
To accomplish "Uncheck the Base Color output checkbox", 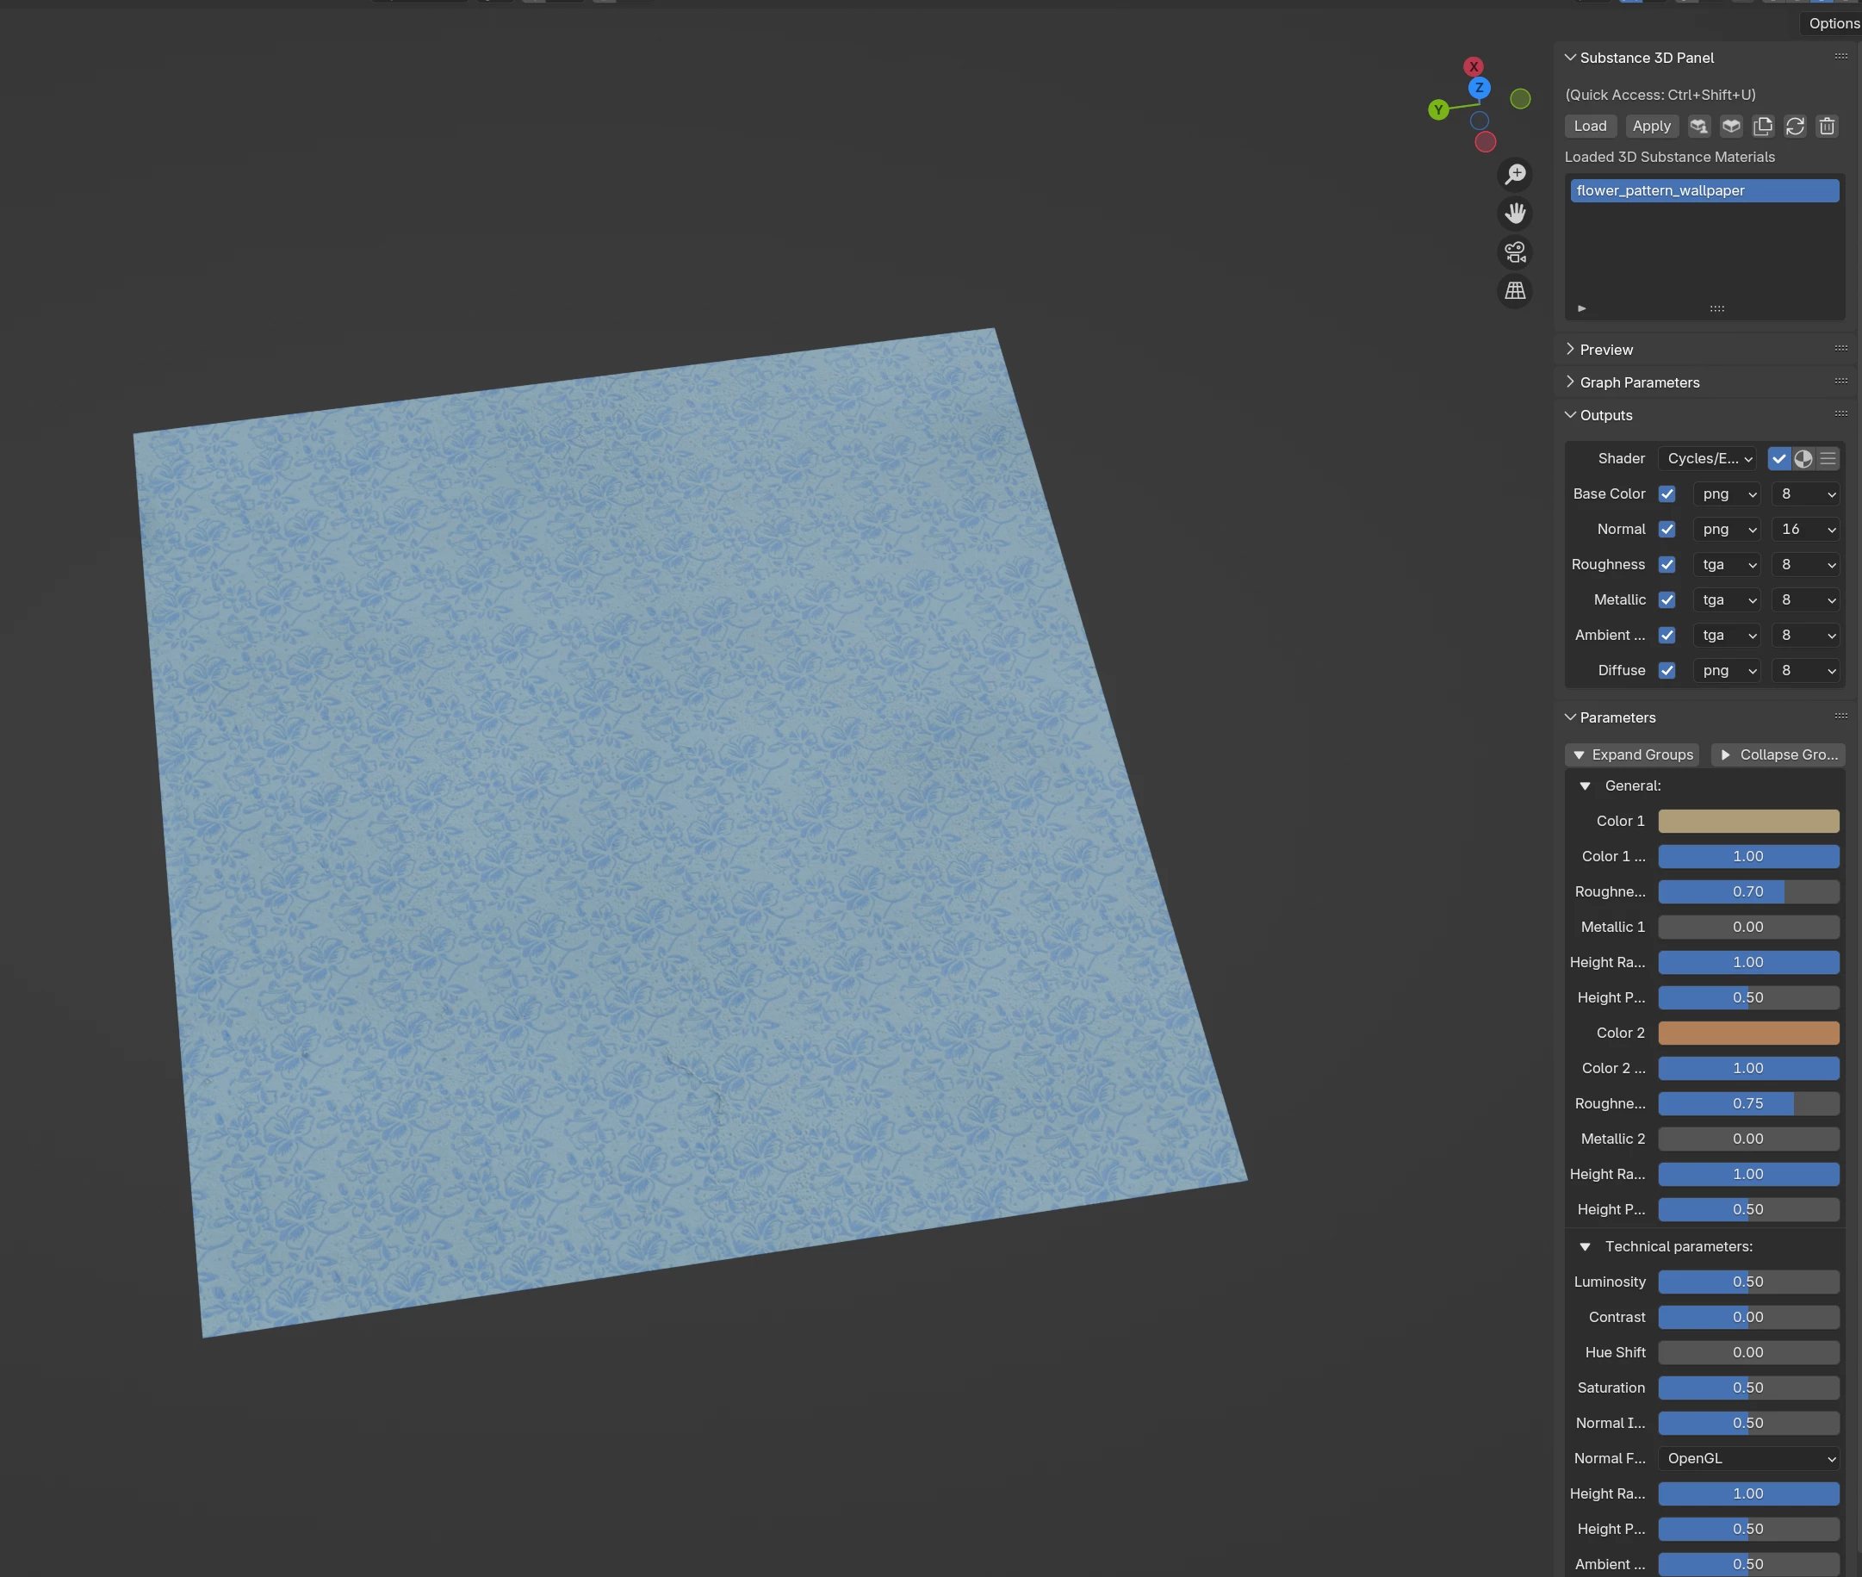I will (1666, 494).
